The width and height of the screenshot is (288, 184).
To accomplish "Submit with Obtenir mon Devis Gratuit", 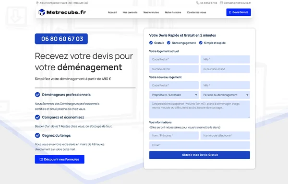I will [x=200, y=155].
